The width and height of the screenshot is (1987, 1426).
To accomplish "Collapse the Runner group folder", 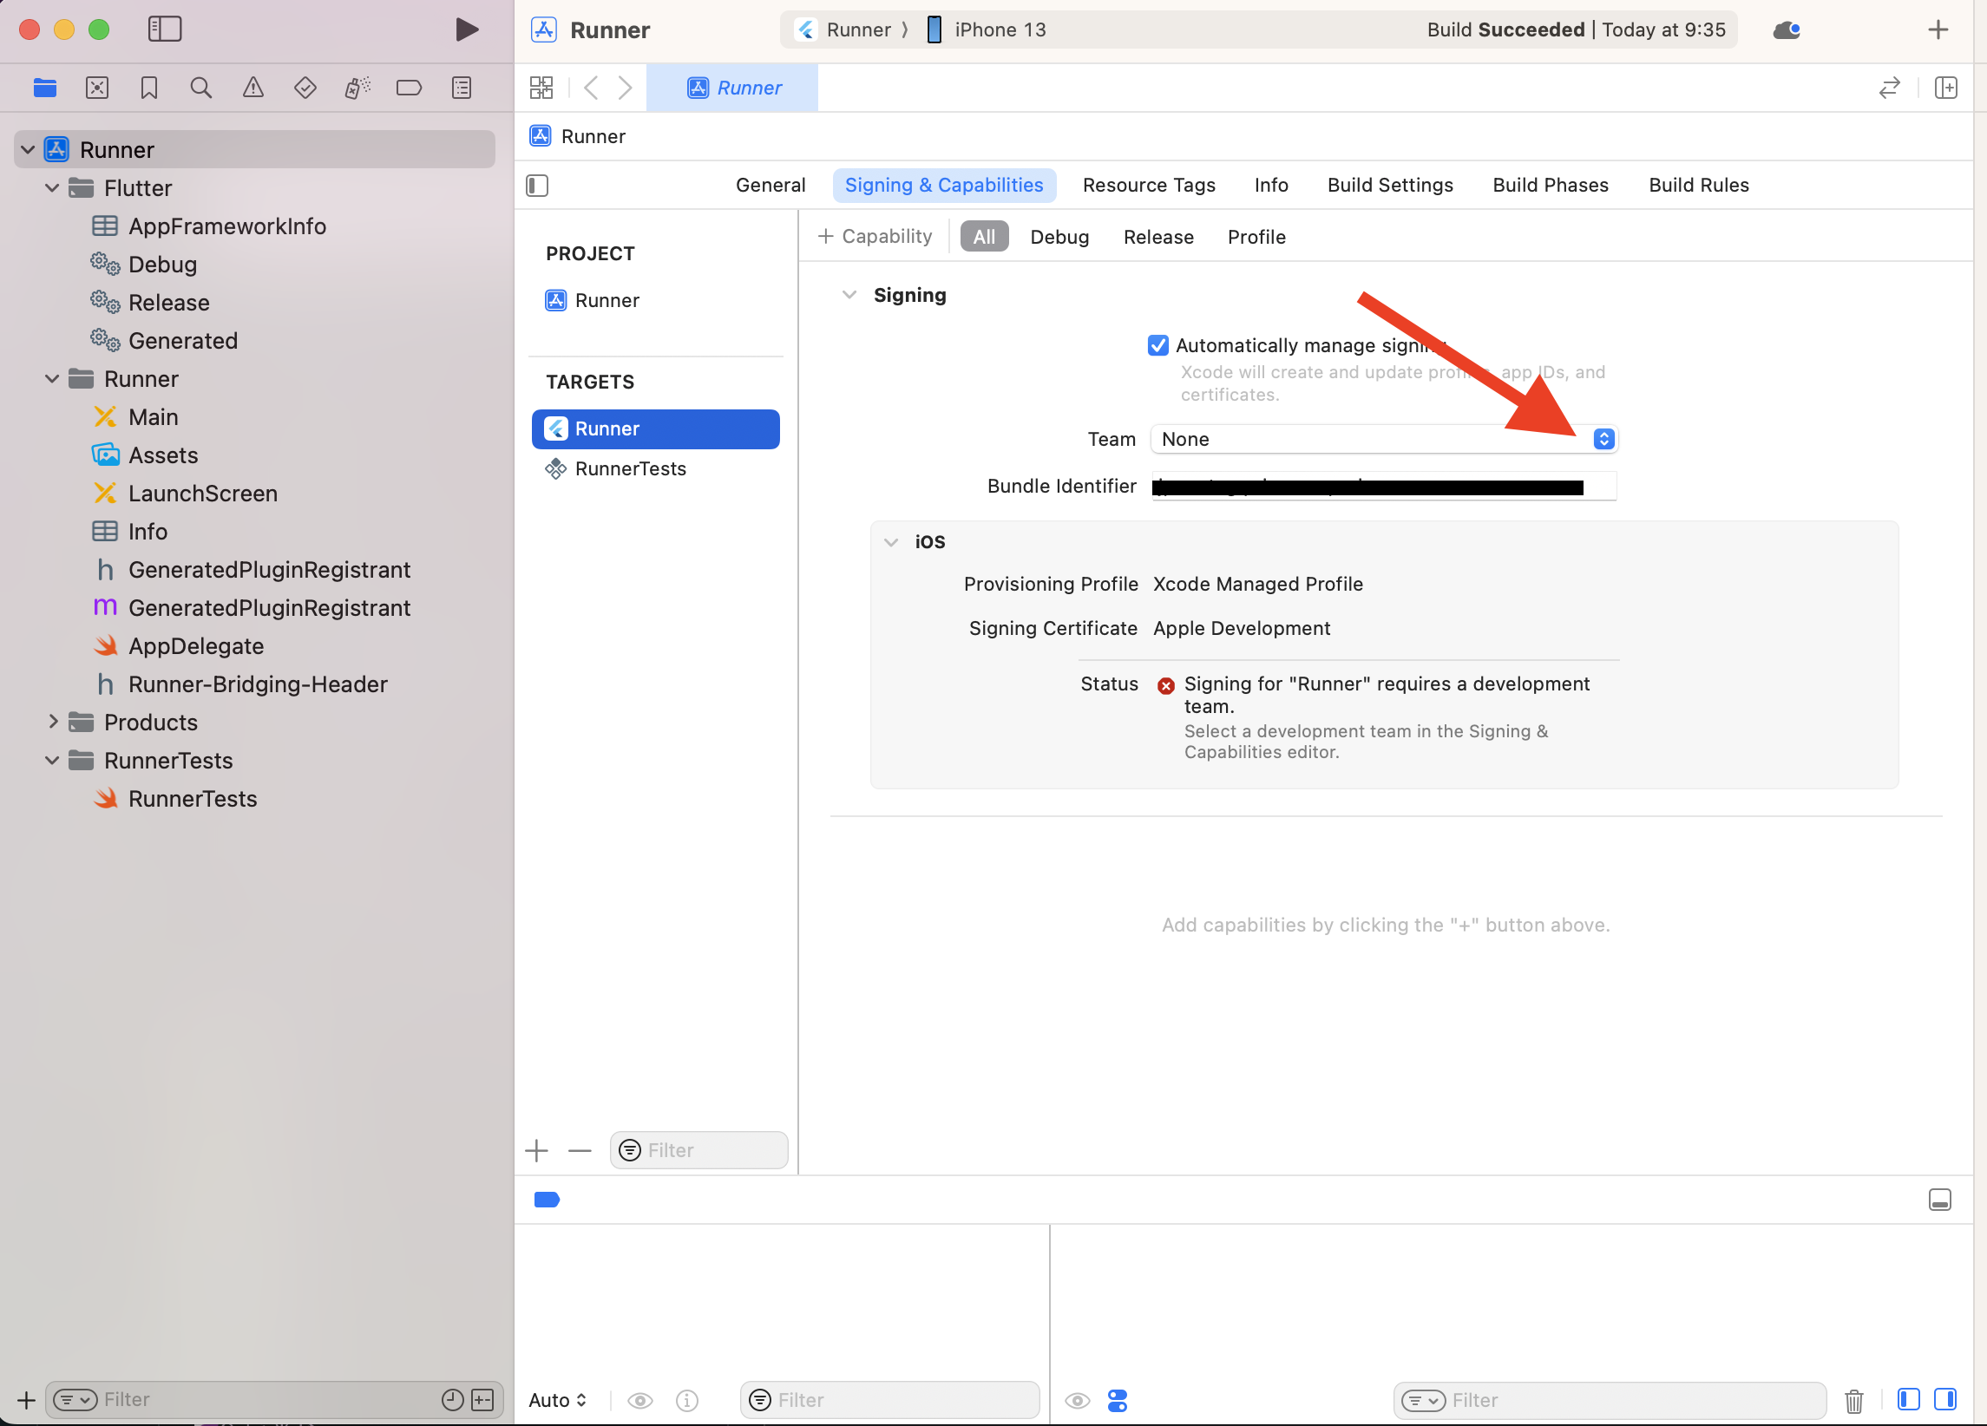I will point(52,378).
